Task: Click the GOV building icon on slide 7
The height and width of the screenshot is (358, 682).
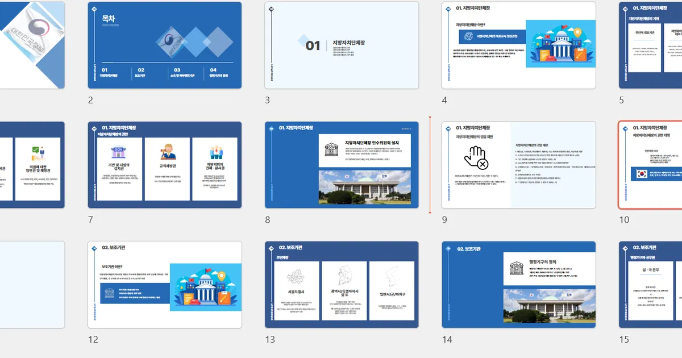Action: tap(119, 152)
